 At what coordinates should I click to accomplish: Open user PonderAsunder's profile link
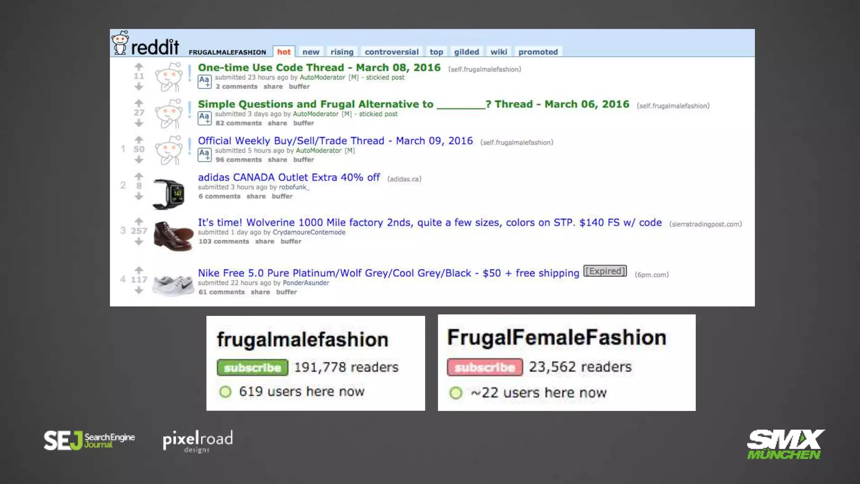(x=306, y=283)
